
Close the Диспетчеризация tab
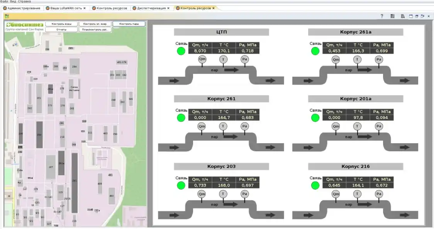168,8
